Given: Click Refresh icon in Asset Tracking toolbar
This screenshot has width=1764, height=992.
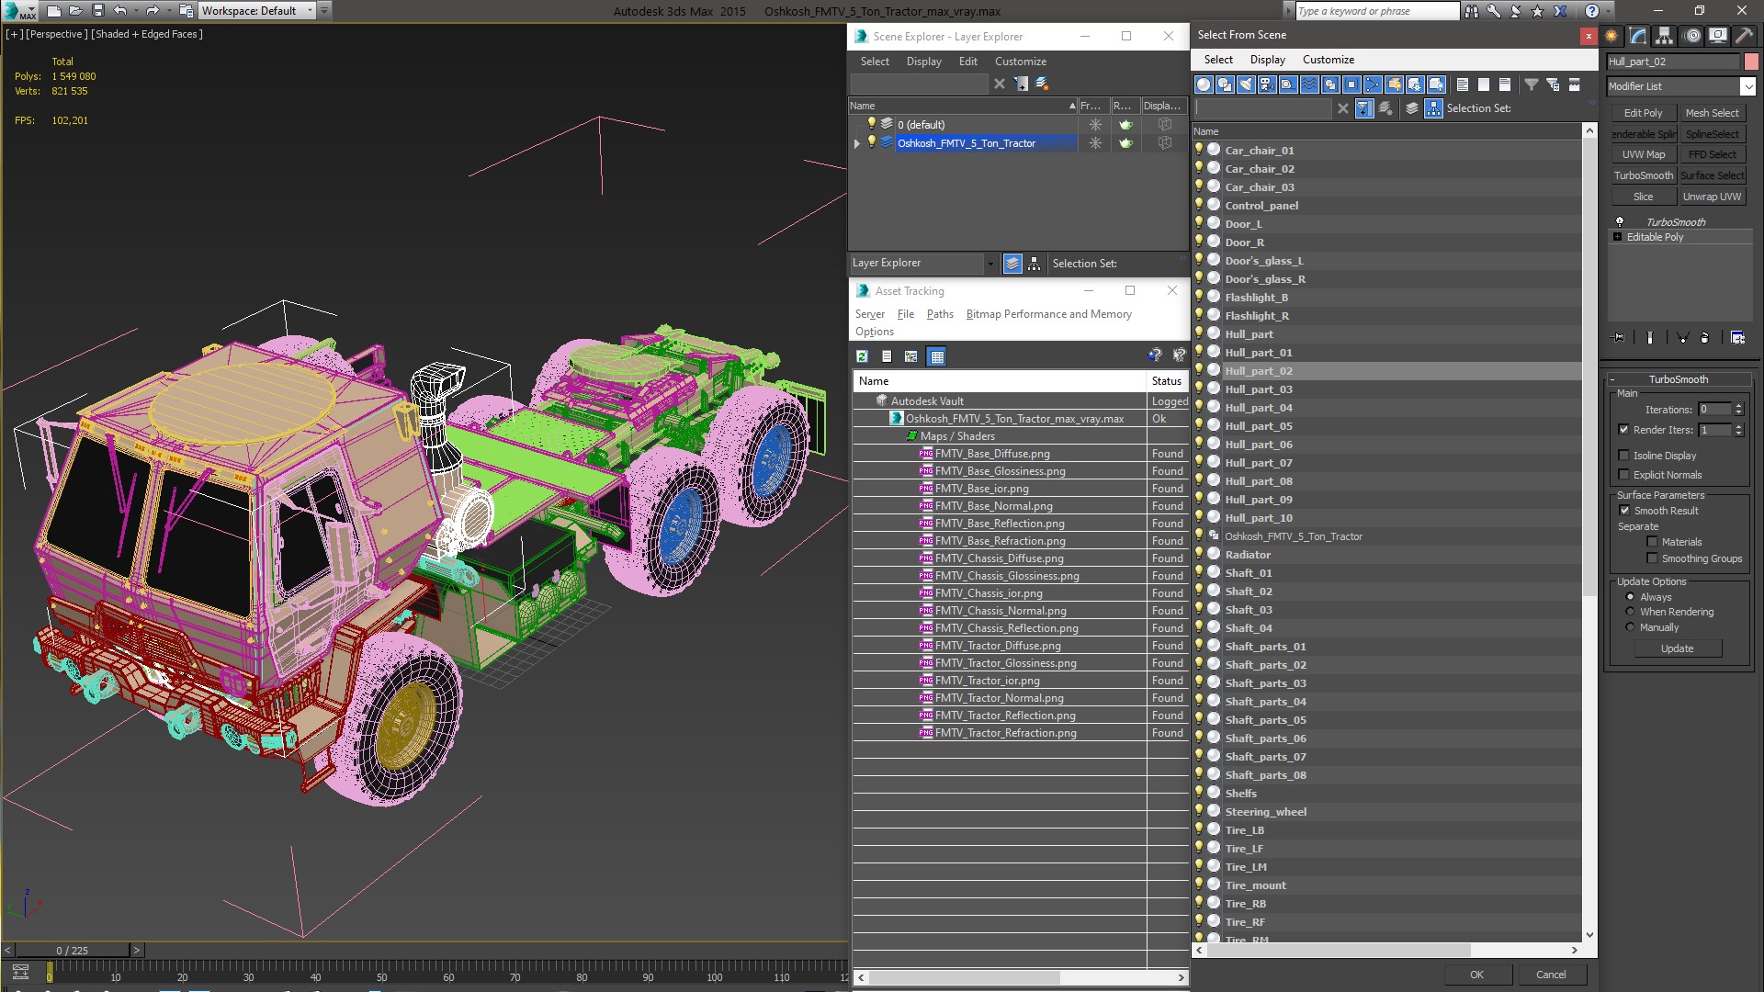Looking at the screenshot, I should click(x=862, y=356).
